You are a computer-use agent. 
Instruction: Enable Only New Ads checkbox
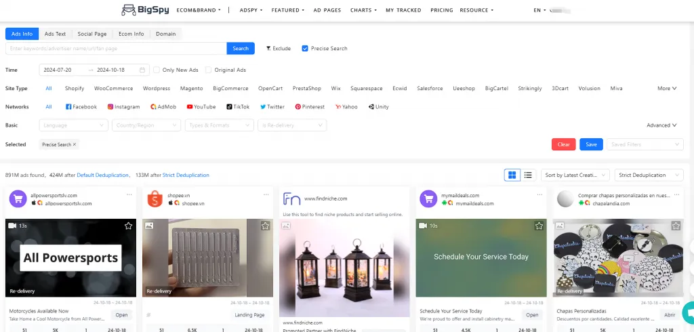click(x=157, y=70)
